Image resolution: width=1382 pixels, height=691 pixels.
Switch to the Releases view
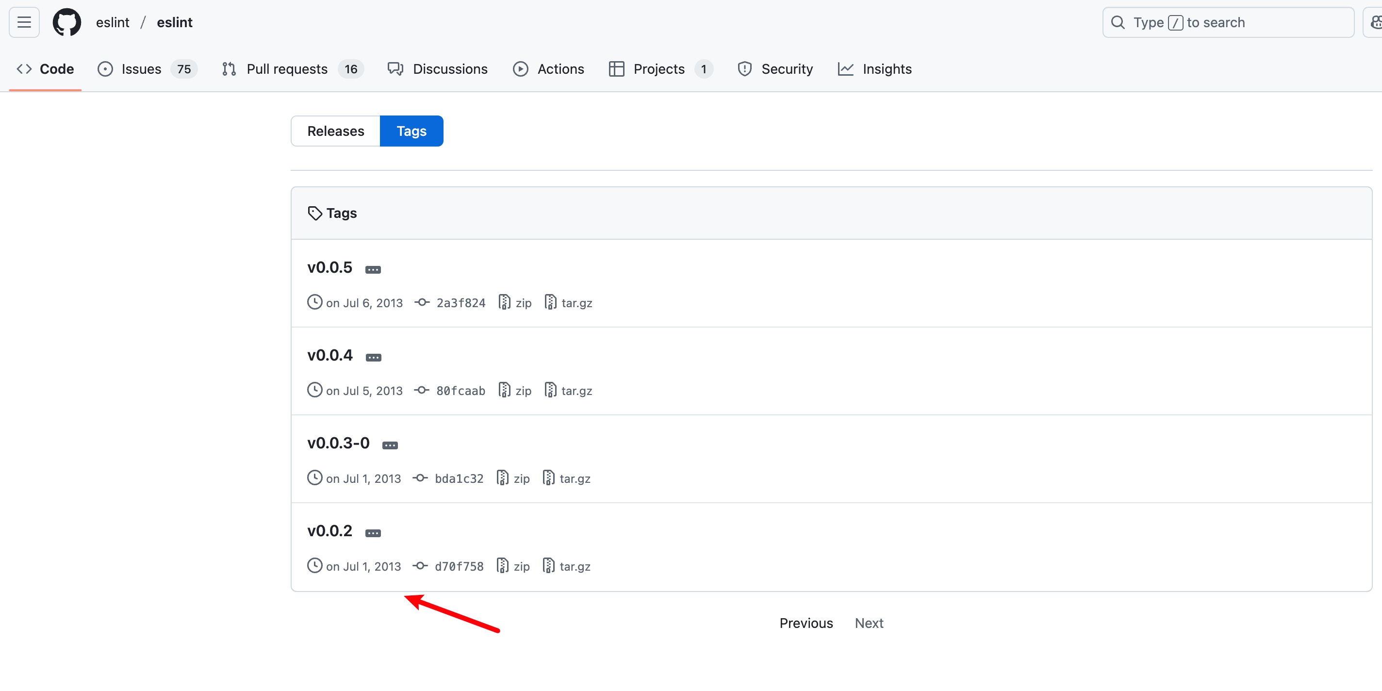click(335, 131)
